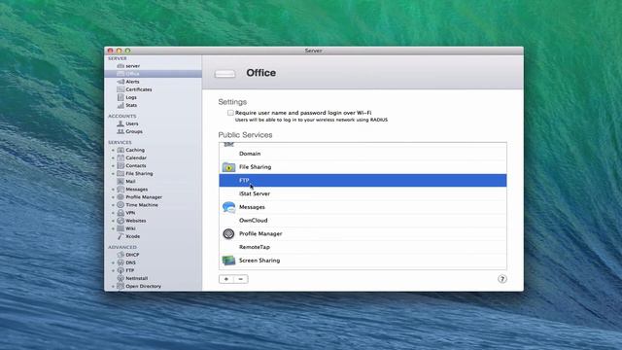Select FTP icon in sidebar Advanced section
Image resolution: width=622 pixels, height=350 pixels.
(121, 270)
